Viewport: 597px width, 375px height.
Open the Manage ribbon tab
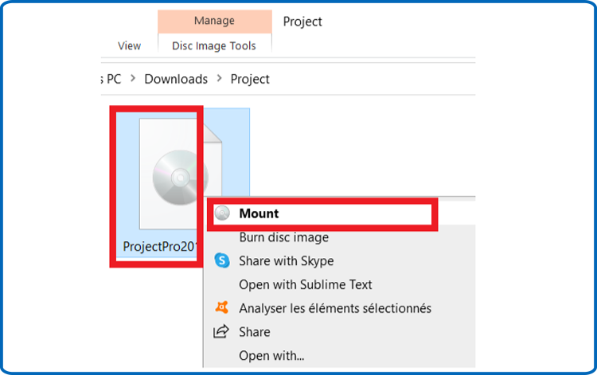(214, 21)
